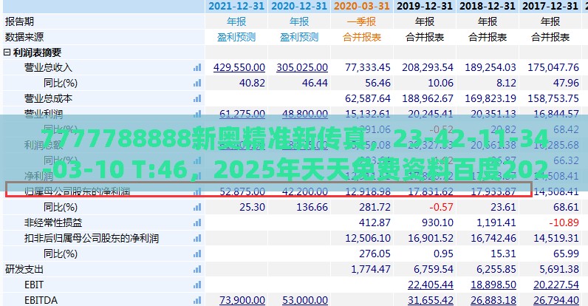Open chart icon for 同比(%) under 营业总收入
This screenshot has height=306, width=588.
197,83
